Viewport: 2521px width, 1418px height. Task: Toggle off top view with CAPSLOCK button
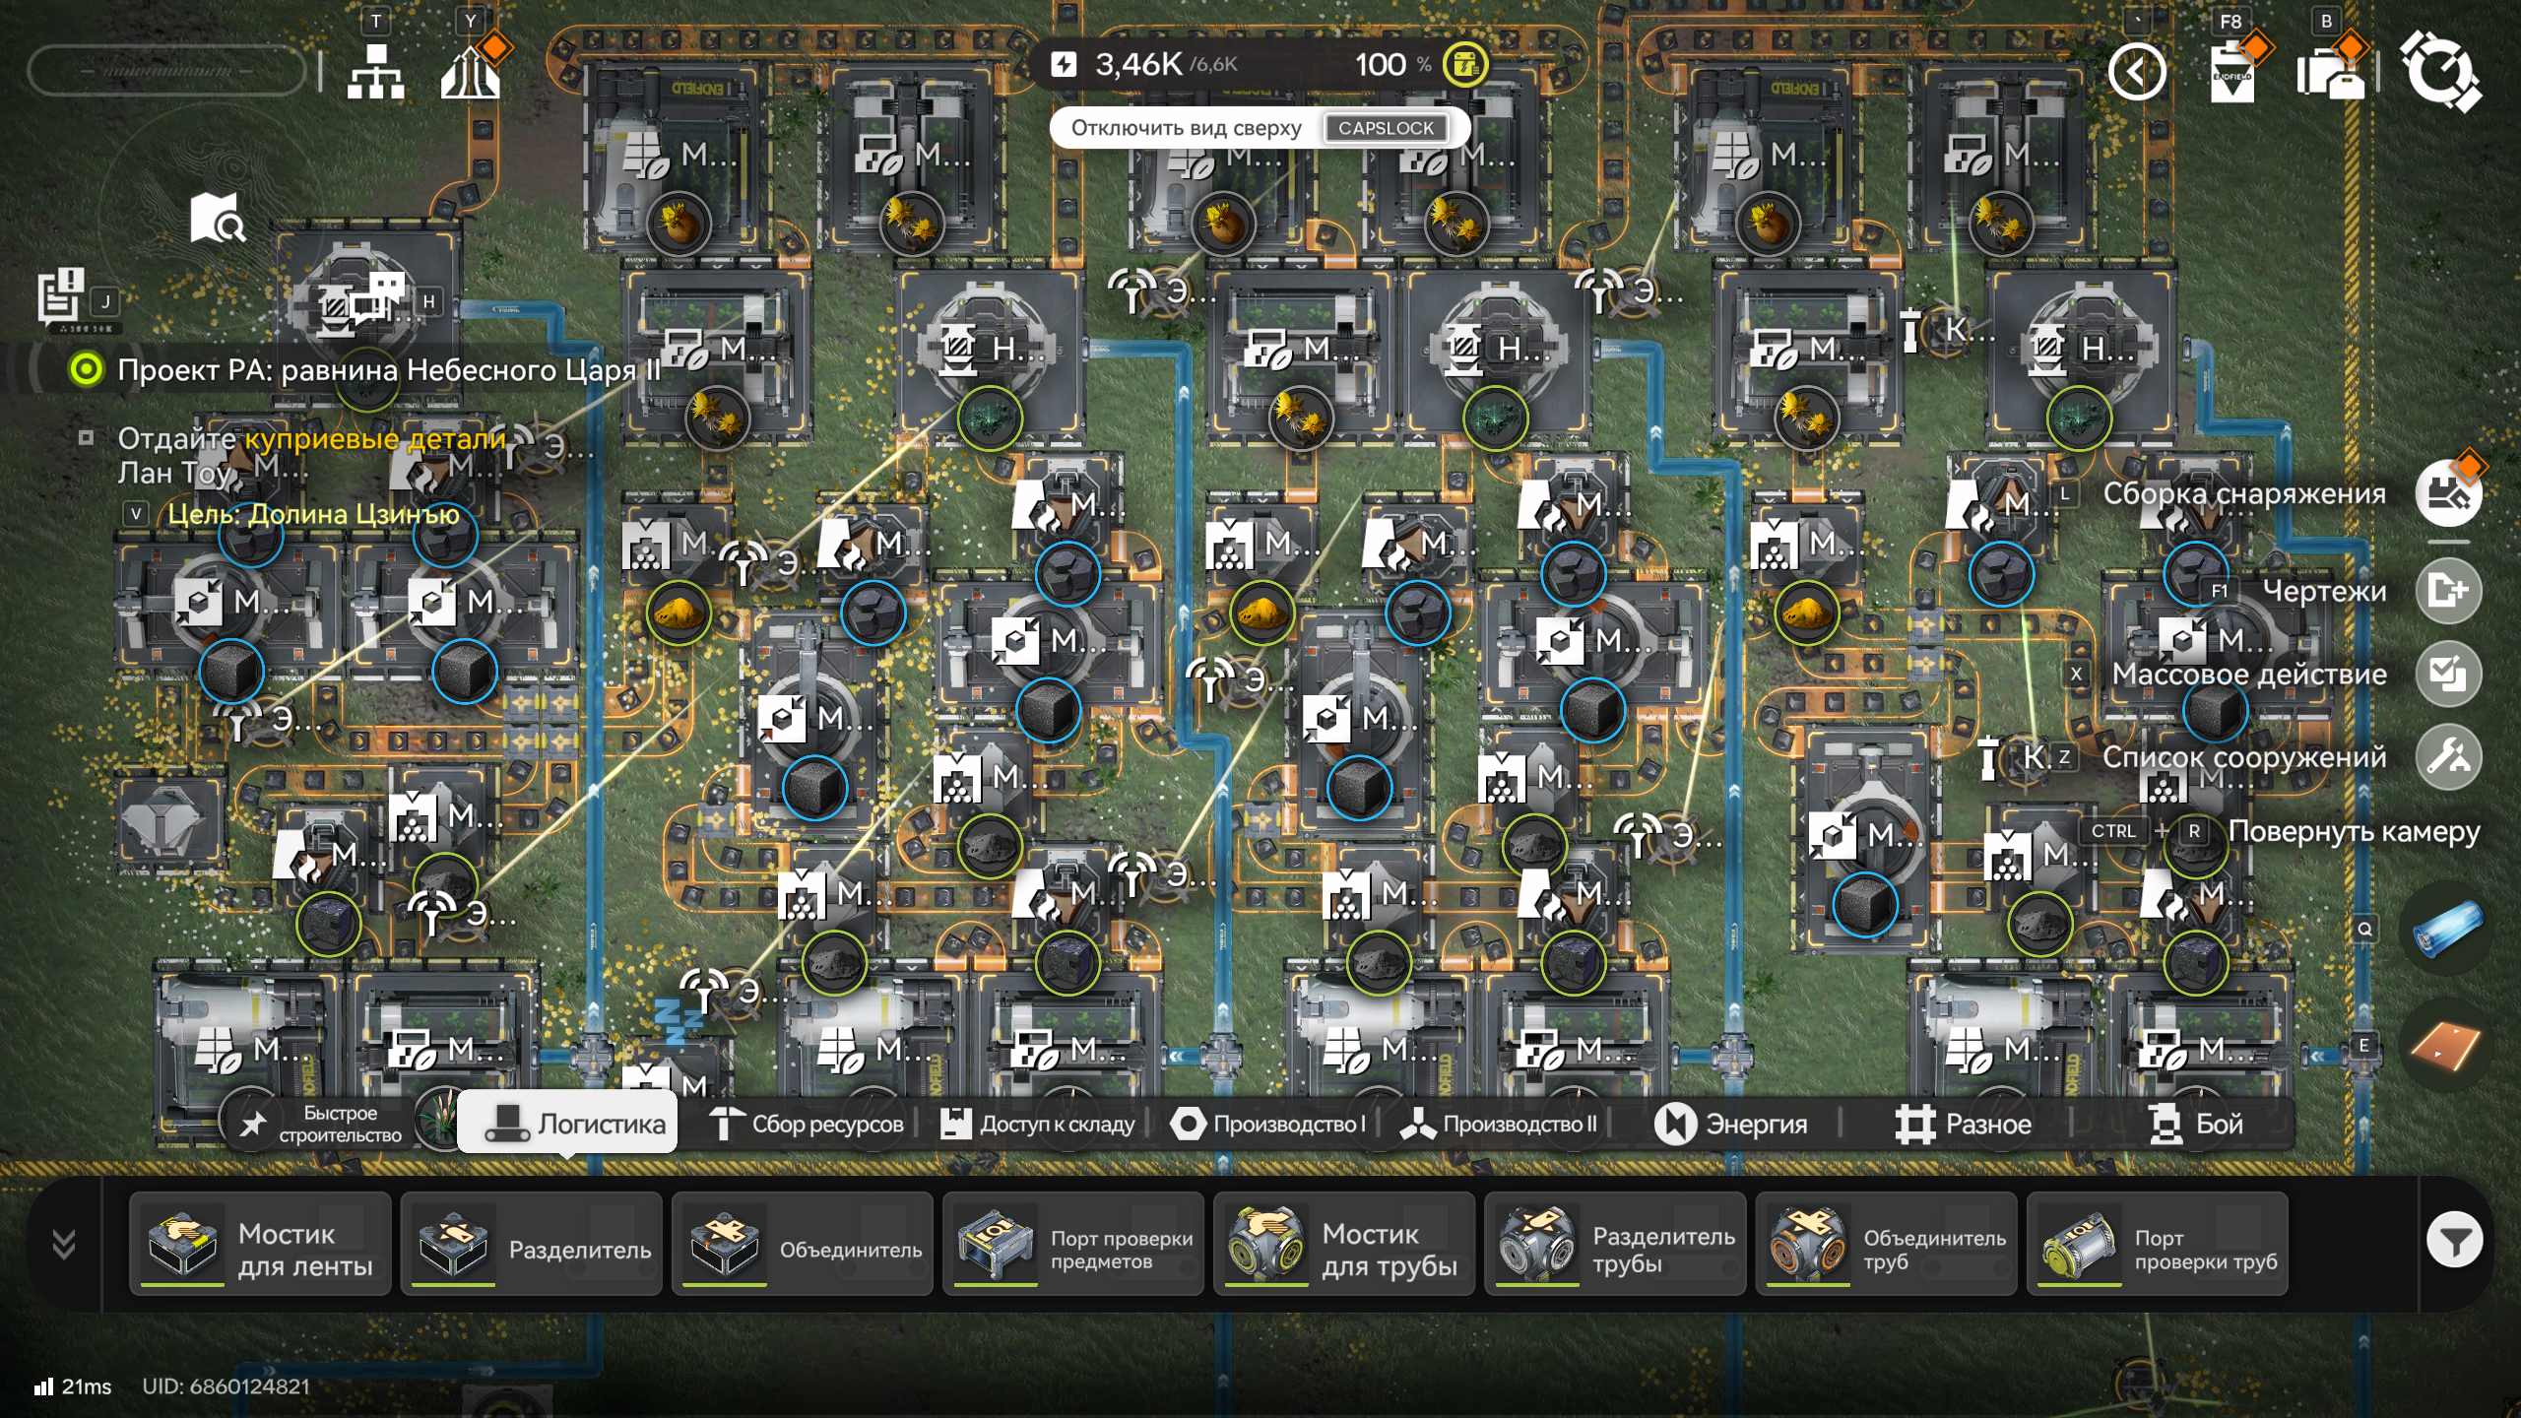tap(1386, 128)
